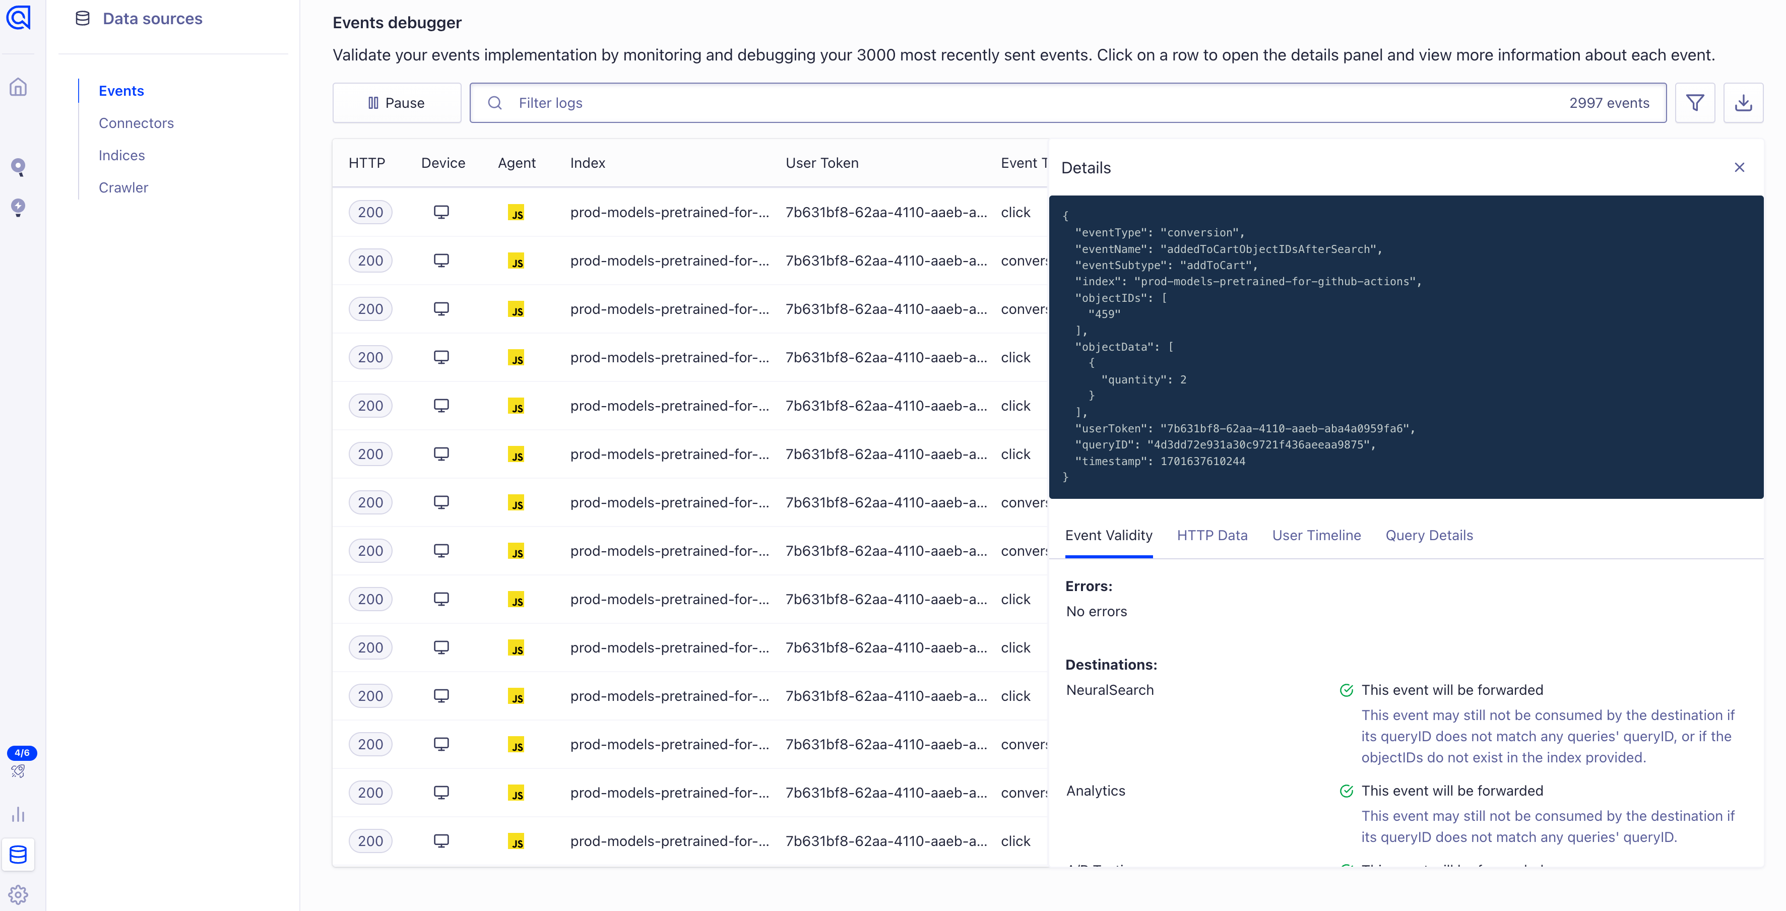
Task: Click the magnifier icon in Filter logs
Action: [494, 103]
